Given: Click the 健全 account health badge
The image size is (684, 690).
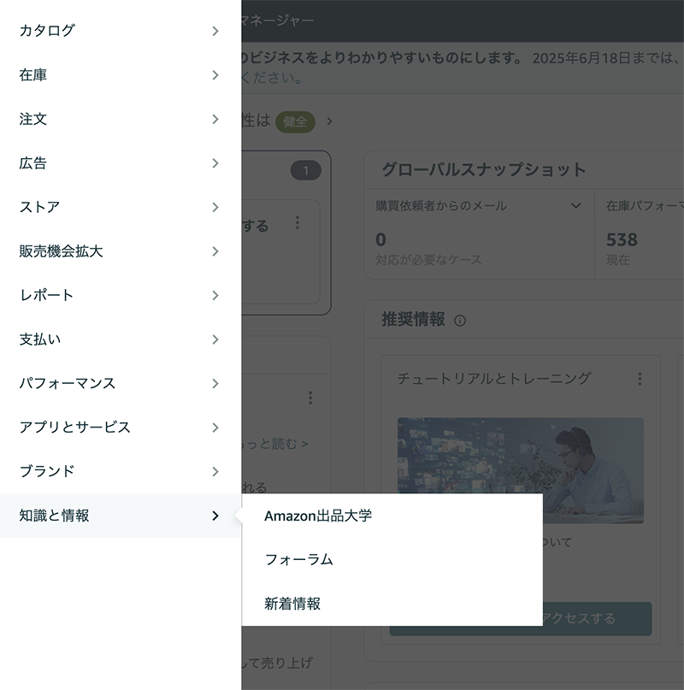Looking at the screenshot, I should pyautogui.click(x=295, y=122).
